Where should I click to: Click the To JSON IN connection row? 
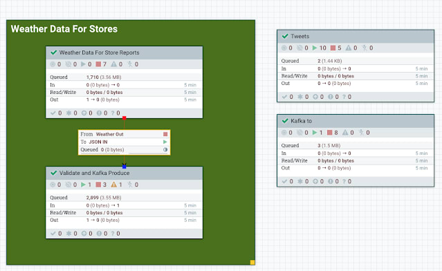click(x=124, y=142)
